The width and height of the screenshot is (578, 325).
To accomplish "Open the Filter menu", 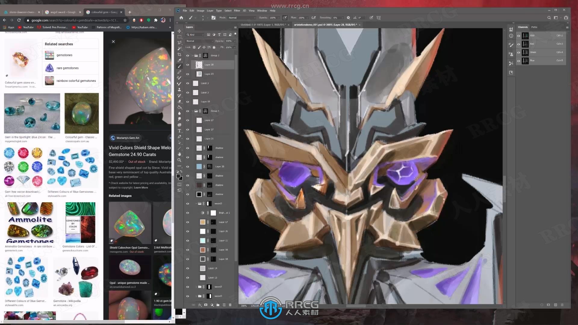I will click(x=237, y=11).
